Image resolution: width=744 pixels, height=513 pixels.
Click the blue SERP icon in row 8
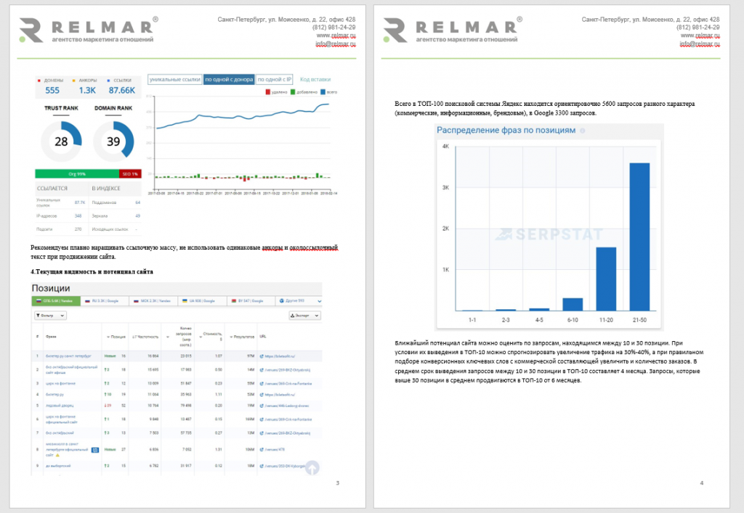pos(95,450)
